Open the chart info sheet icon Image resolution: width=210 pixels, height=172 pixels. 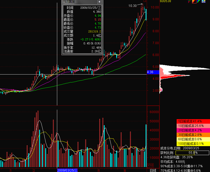click(x=204, y=2)
